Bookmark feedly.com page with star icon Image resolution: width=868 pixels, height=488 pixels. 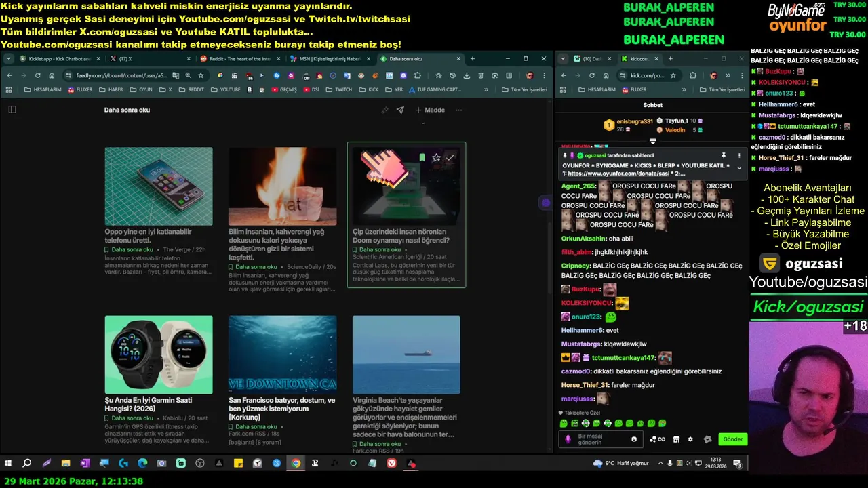201,75
